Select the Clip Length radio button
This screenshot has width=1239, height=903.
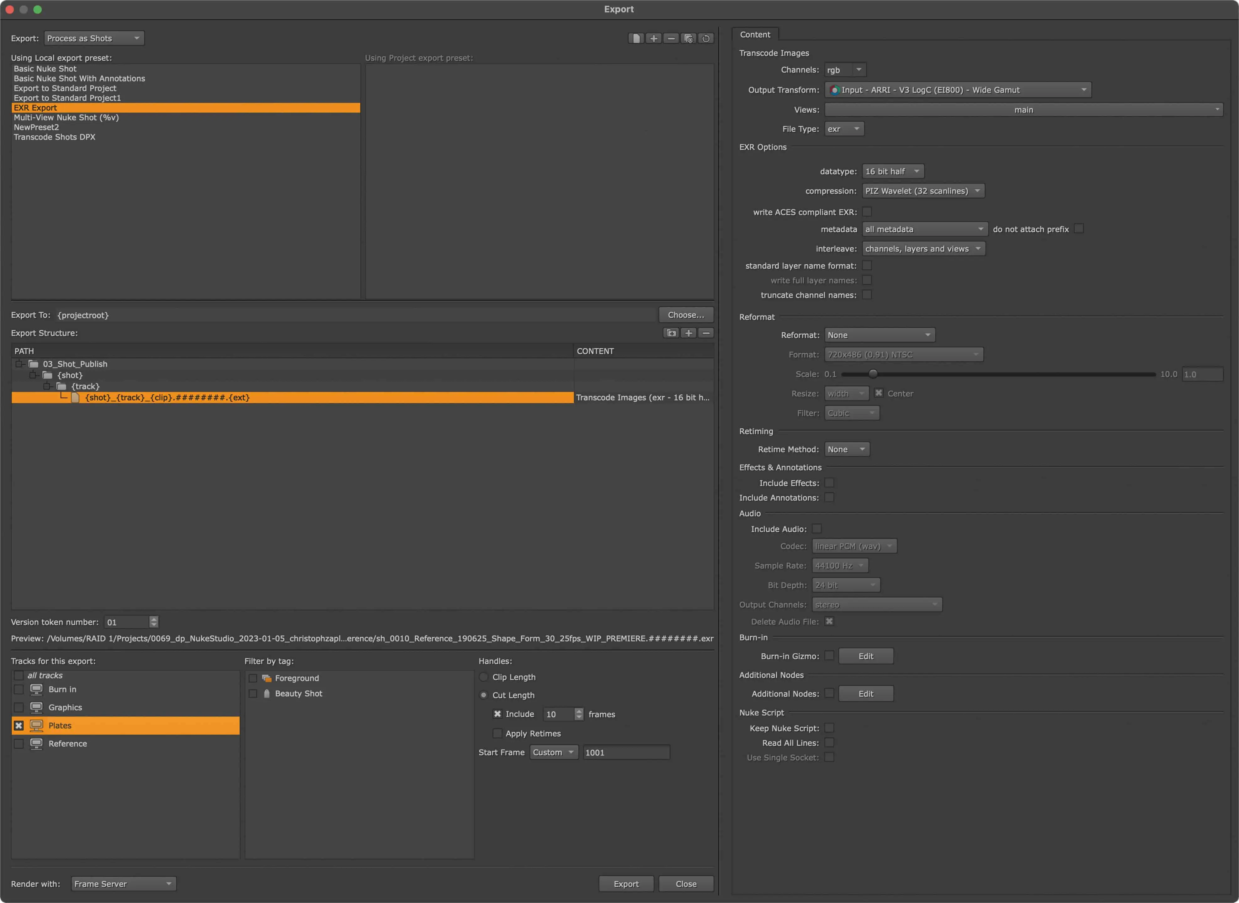pos(483,677)
